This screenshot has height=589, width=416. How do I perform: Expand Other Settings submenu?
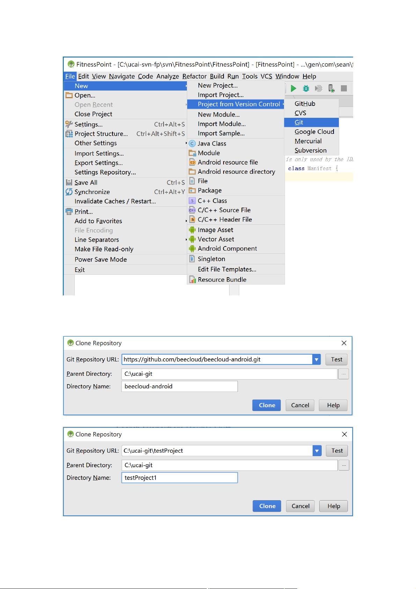click(x=125, y=143)
